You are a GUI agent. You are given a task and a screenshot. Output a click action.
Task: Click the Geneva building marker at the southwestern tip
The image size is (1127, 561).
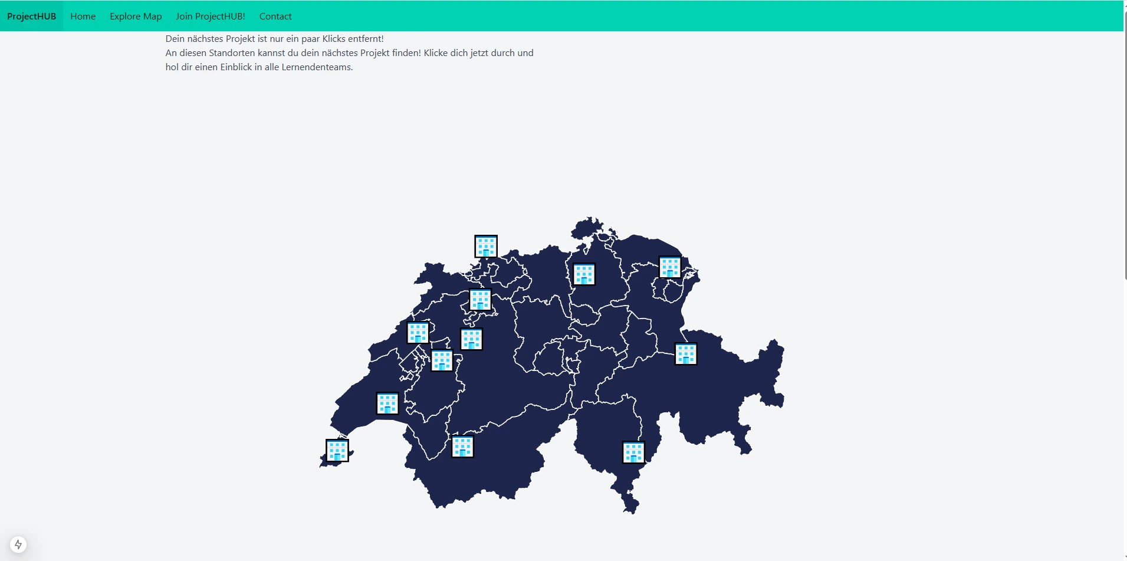click(337, 451)
